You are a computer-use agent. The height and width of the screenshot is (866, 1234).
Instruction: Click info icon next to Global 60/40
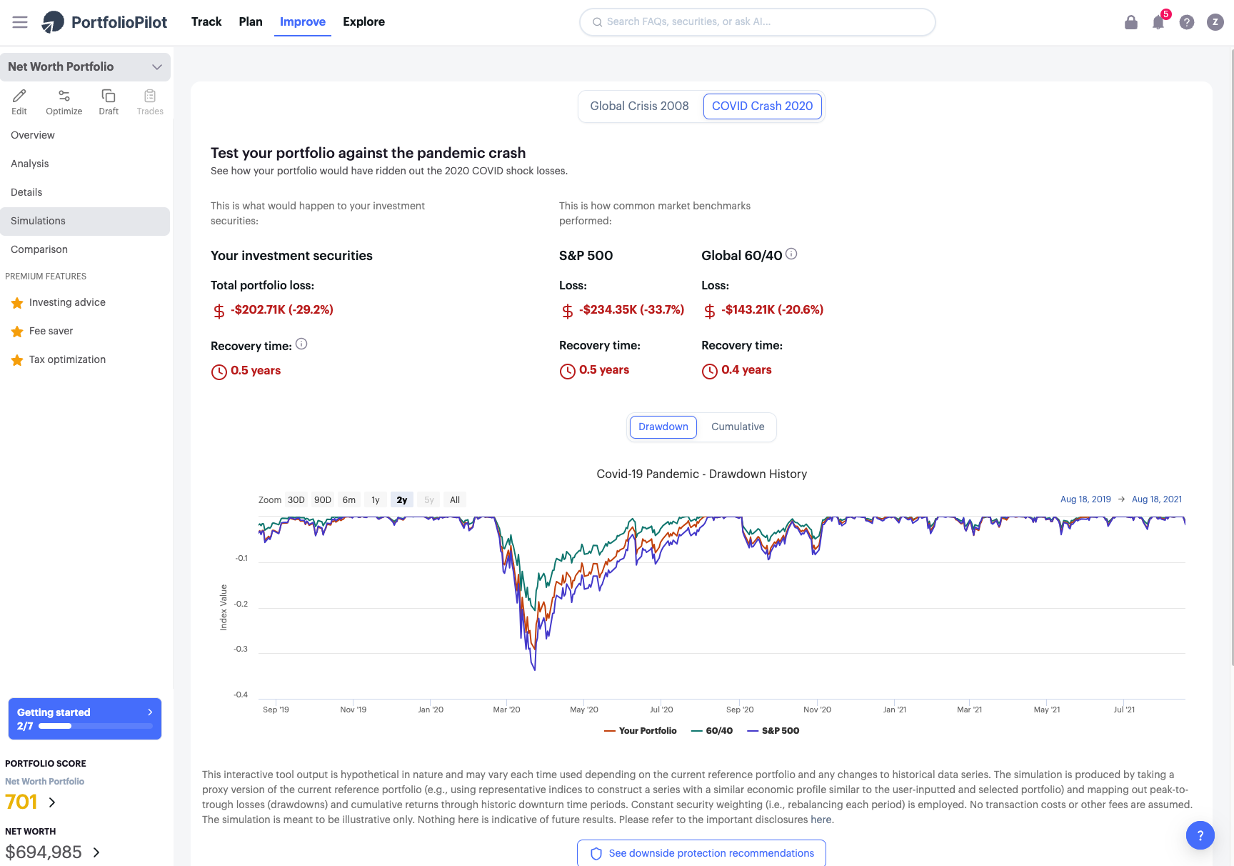[x=791, y=254]
